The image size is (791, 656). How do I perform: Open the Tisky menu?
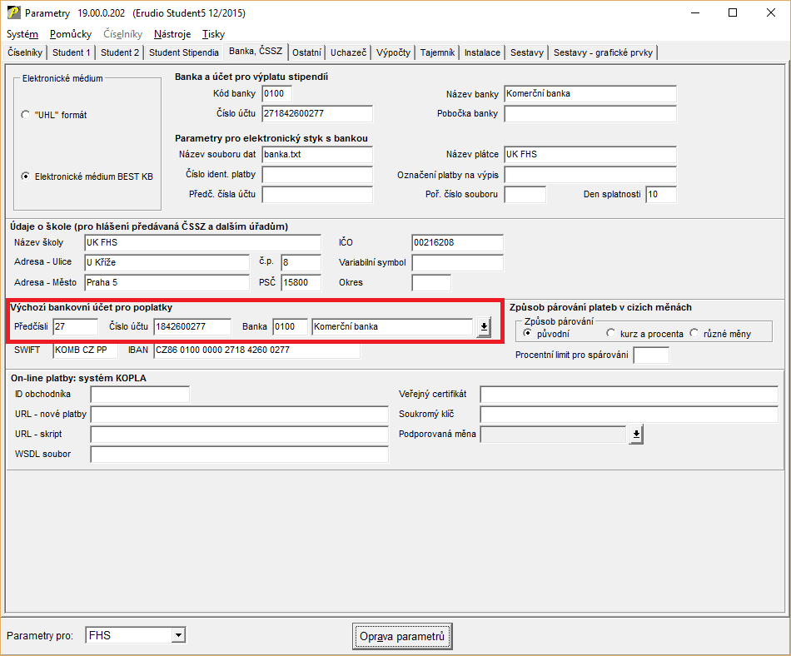213,34
